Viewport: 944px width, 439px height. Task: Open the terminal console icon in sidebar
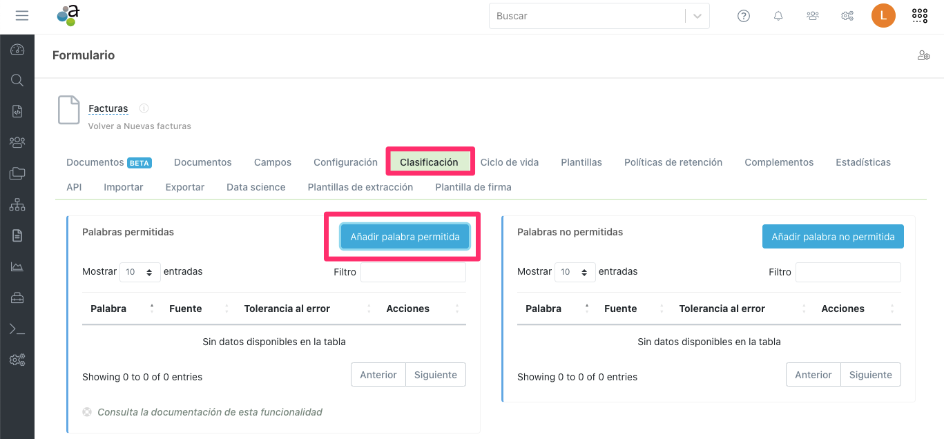tap(17, 329)
